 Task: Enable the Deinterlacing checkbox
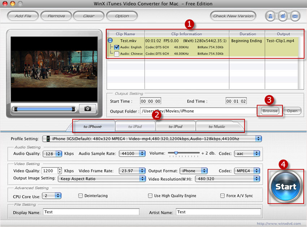[x=80, y=195]
